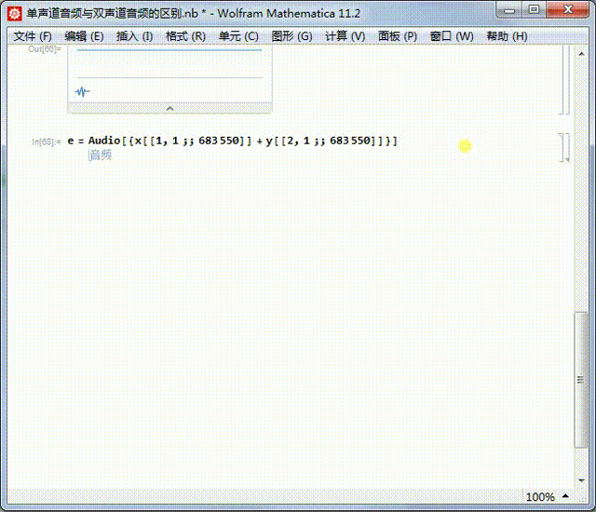This screenshot has height=512, width=596.
Task: Collapse the audio player panel chevron
Action: [x=169, y=109]
